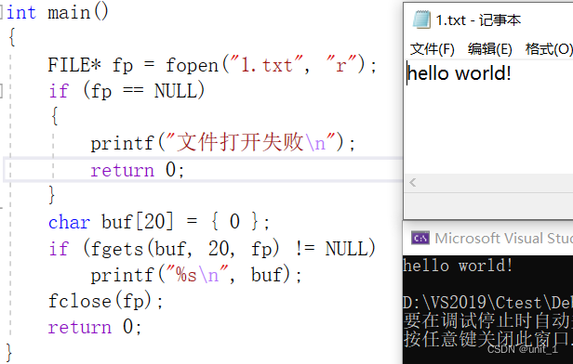Click the D:\VS2019\Ctest path in console
The width and height of the screenshot is (573, 364).
pos(487,302)
